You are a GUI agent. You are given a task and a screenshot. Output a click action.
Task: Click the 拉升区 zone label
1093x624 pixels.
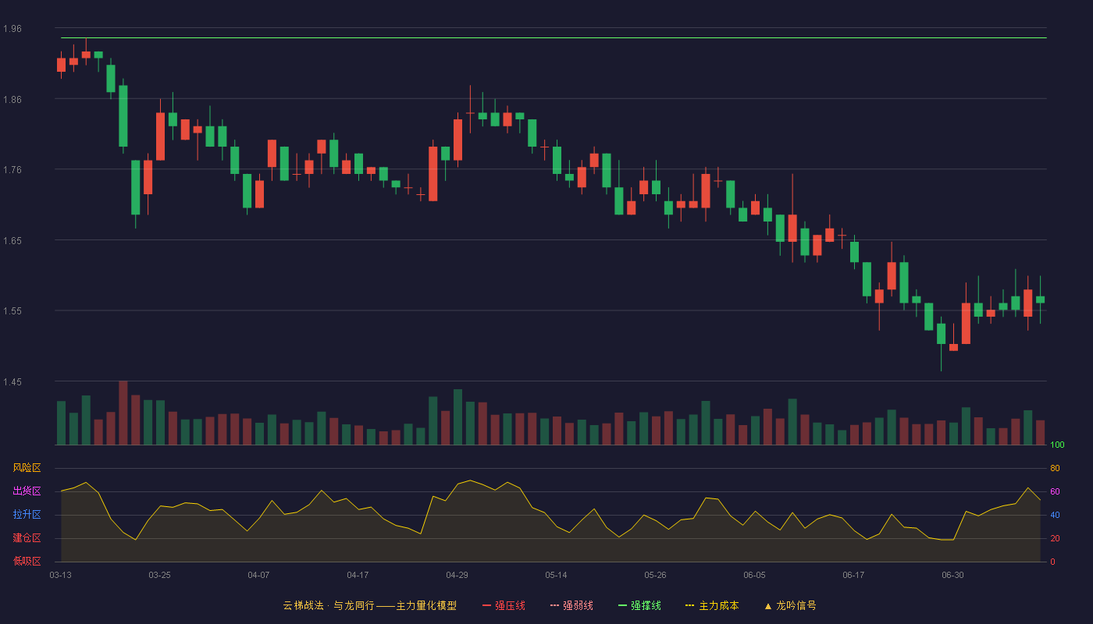[27, 515]
